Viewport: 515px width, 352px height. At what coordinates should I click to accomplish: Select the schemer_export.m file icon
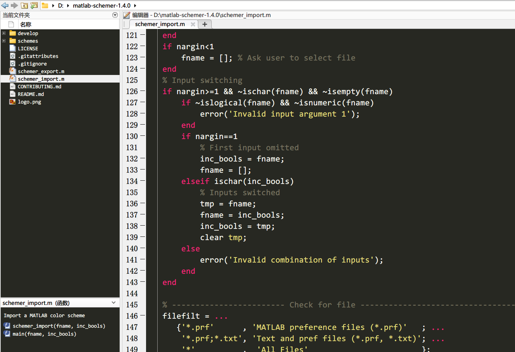[13, 71]
